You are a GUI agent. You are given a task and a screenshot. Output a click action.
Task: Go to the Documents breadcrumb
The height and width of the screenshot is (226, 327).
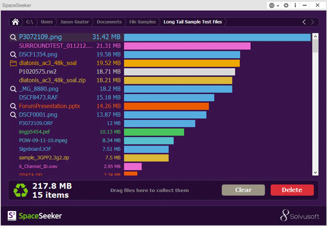pyautogui.click(x=109, y=22)
